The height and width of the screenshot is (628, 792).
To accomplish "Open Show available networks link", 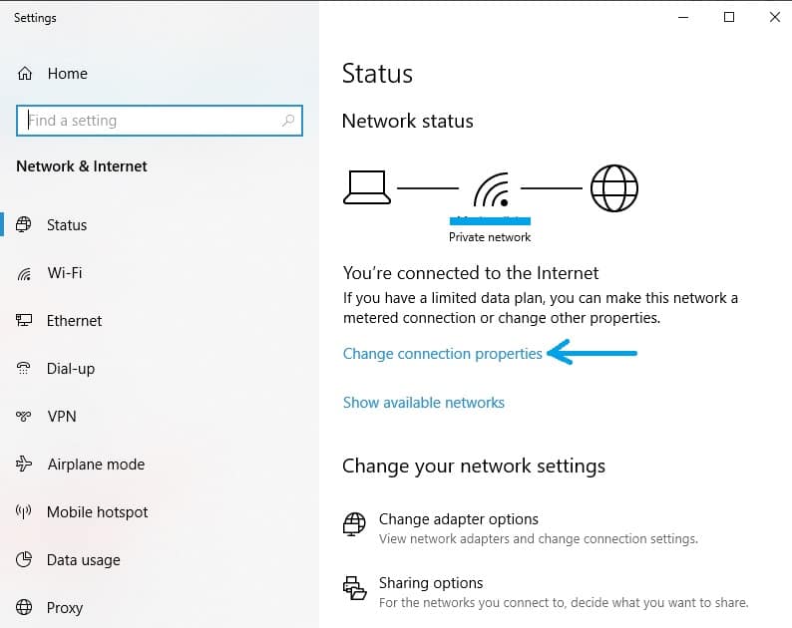I will 423,403.
